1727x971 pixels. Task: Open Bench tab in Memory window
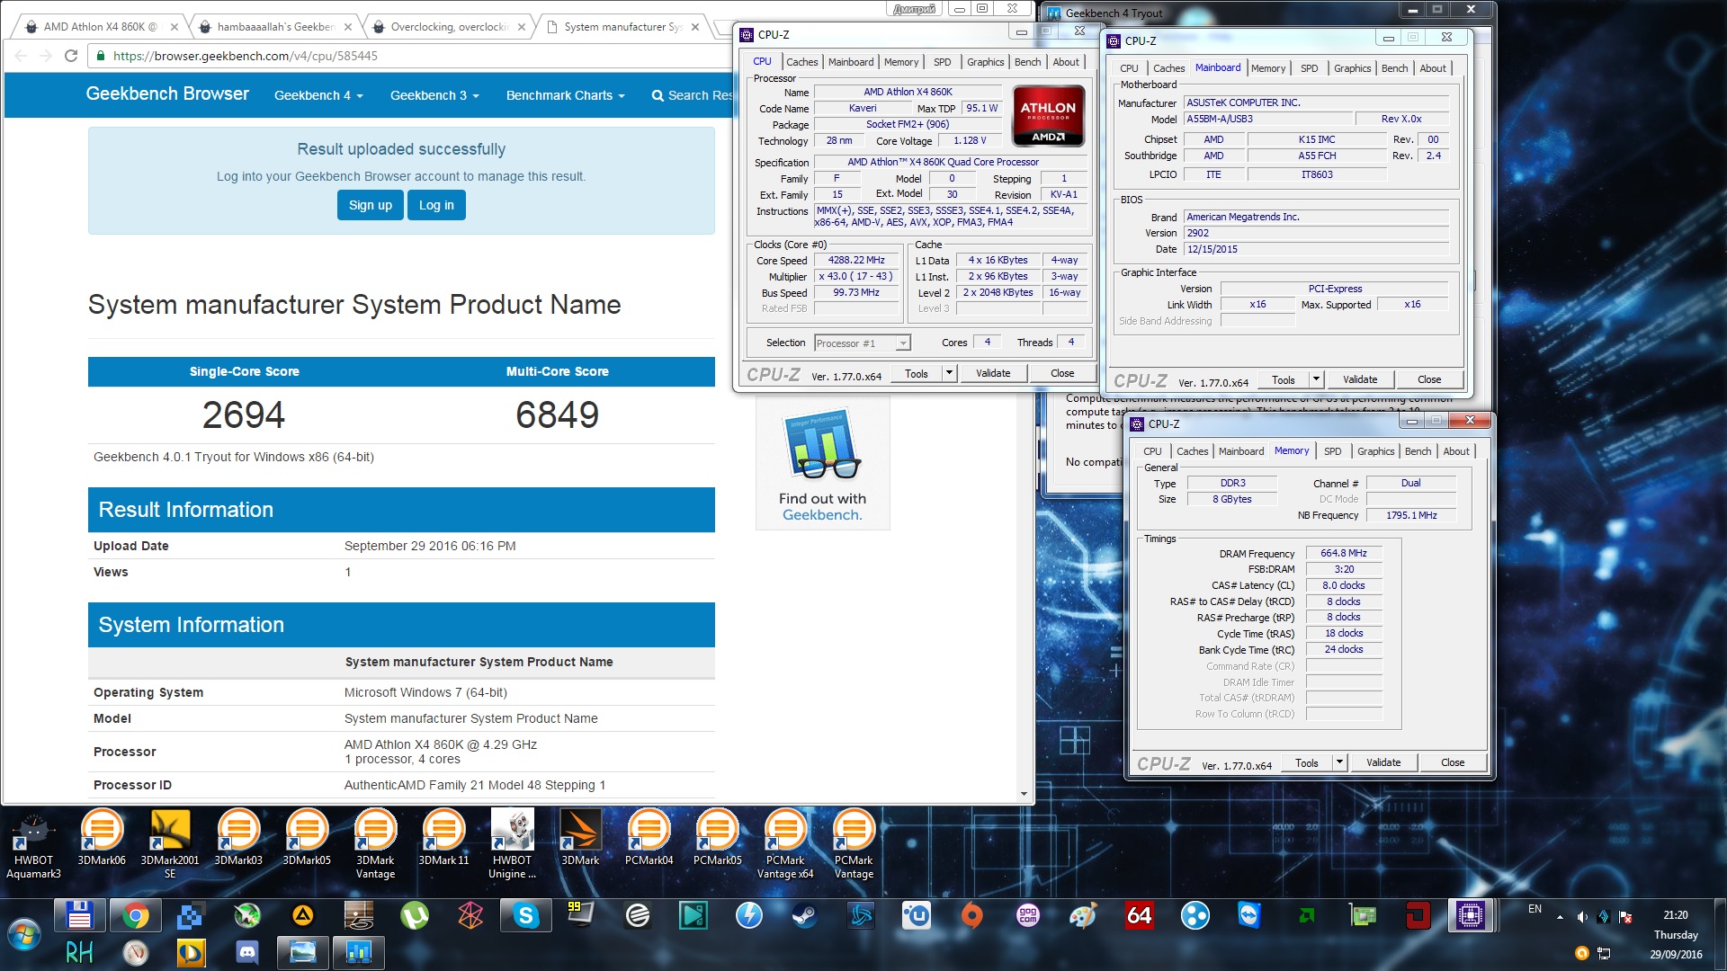click(x=1418, y=451)
